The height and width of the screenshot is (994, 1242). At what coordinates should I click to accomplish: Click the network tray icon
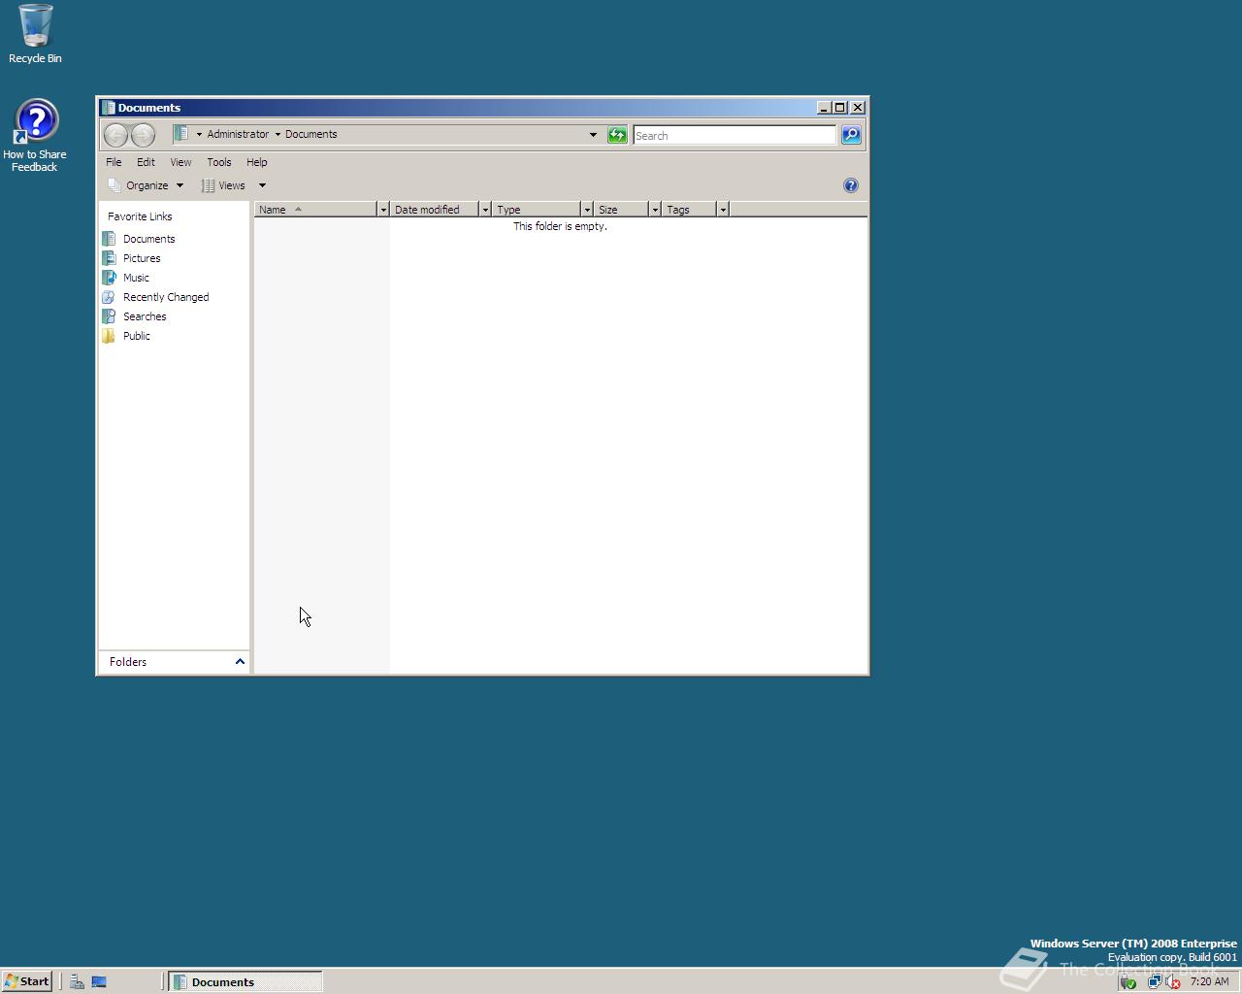coord(1154,981)
